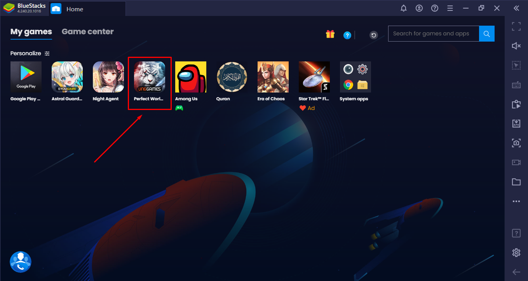Click the gift box rewards icon

pos(330,34)
